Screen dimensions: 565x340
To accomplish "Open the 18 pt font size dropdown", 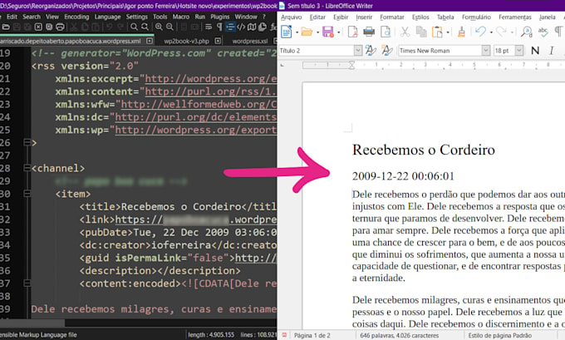I will point(519,51).
